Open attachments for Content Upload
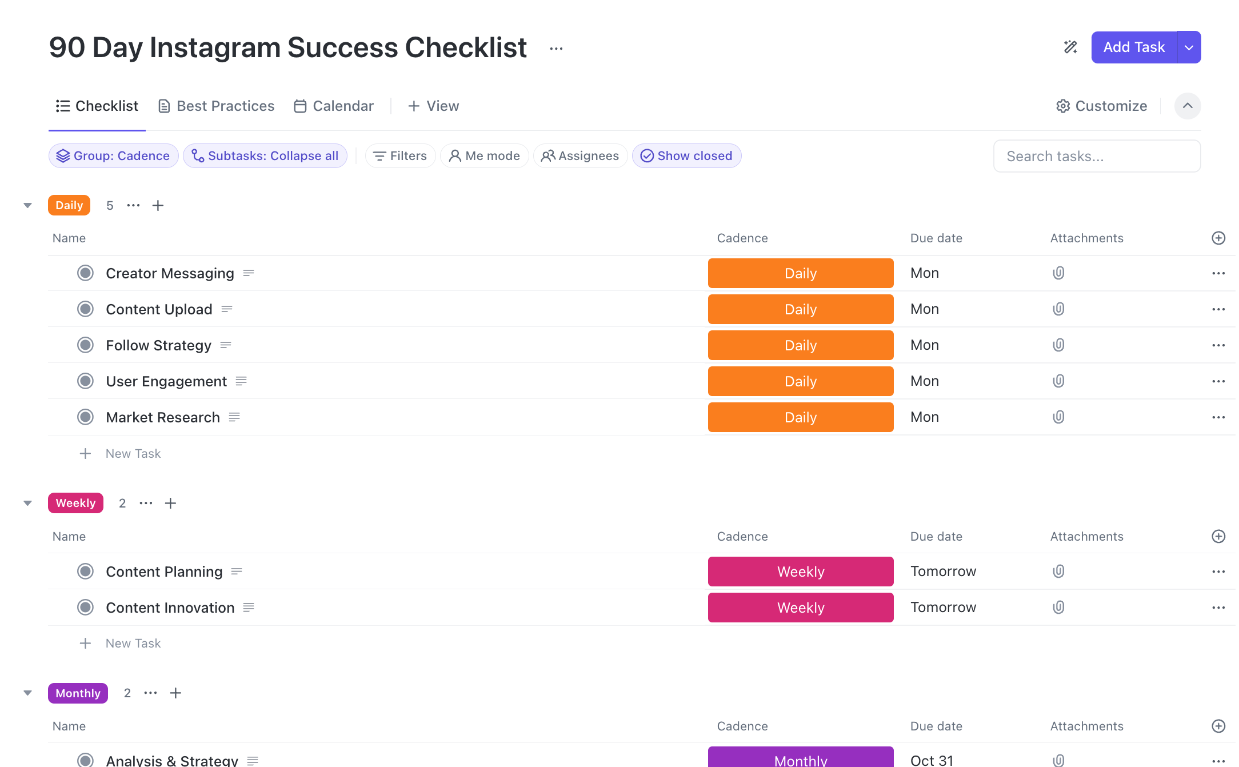This screenshot has width=1239, height=767. coord(1058,309)
